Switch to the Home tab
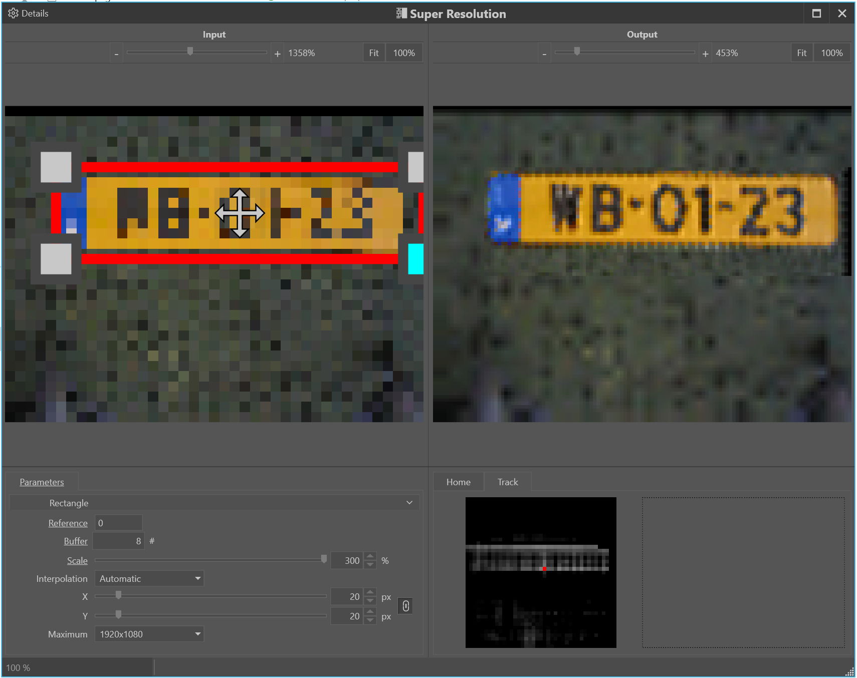Screen dimensions: 857x678 [x=458, y=481]
